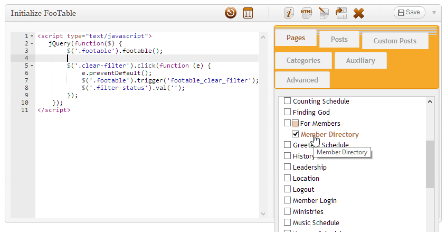This screenshot has width=446, height=232.
Task: Collapse the For Members tree node square
Action: (295, 123)
